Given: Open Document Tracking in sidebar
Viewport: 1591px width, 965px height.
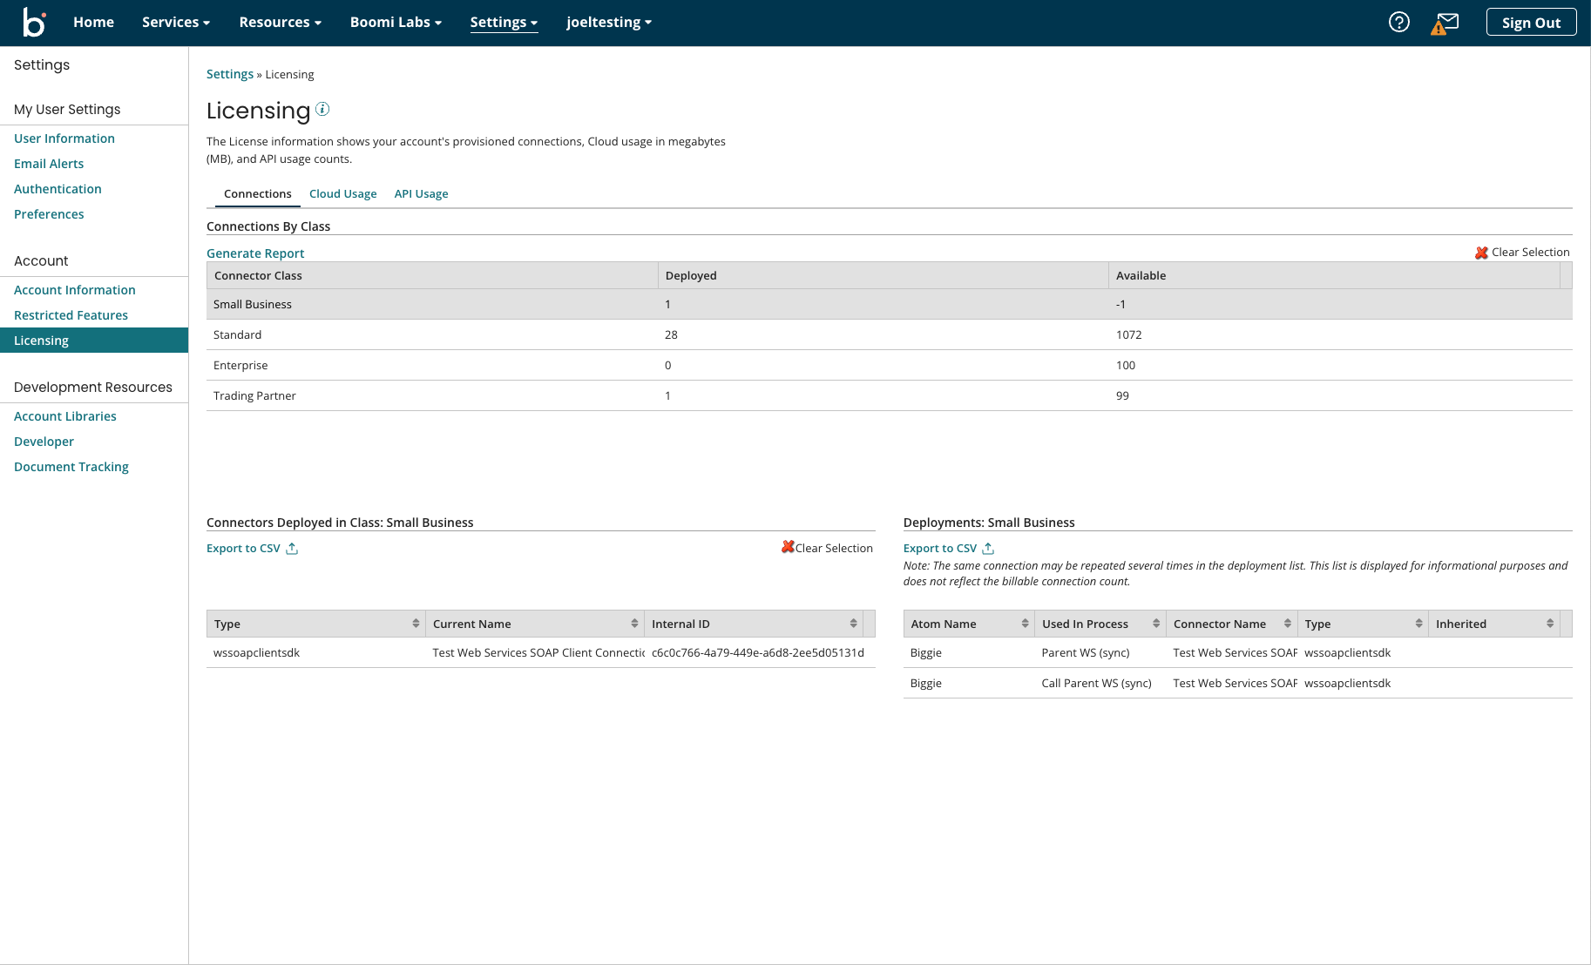Looking at the screenshot, I should pyautogui.click(x=71, y=467).
